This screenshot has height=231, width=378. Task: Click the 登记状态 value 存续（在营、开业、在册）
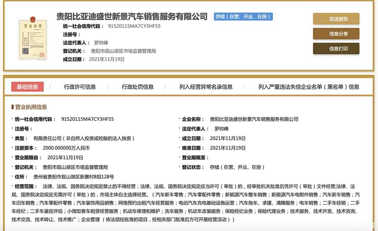coord(237,167)
